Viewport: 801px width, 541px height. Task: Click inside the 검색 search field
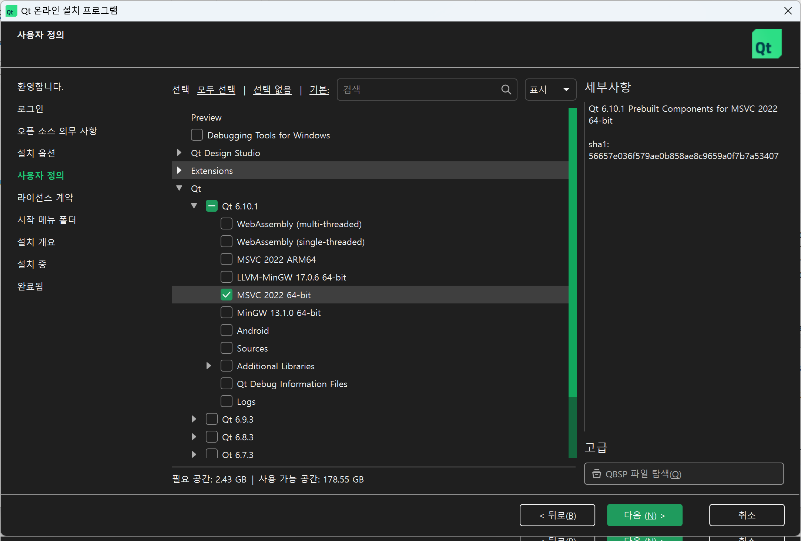pos(407,90)
